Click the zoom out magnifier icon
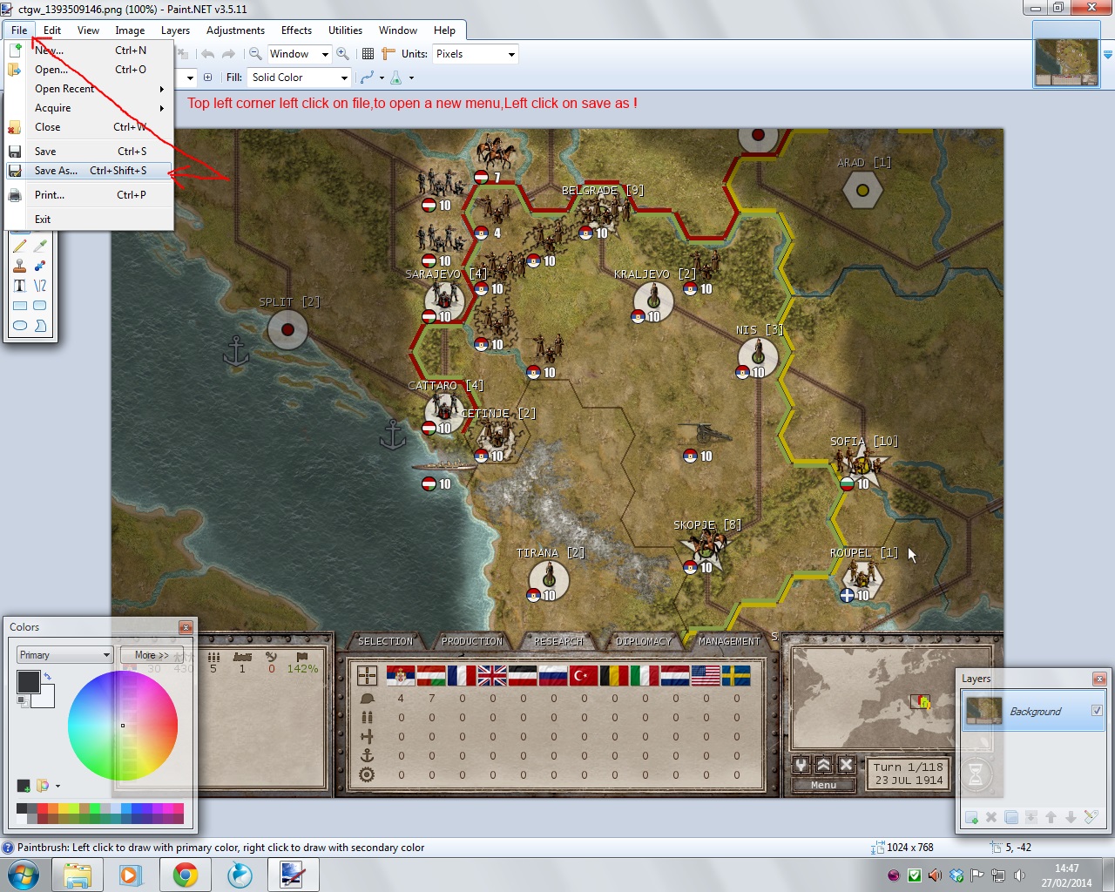1115x892 pixels. pos(255,54)
